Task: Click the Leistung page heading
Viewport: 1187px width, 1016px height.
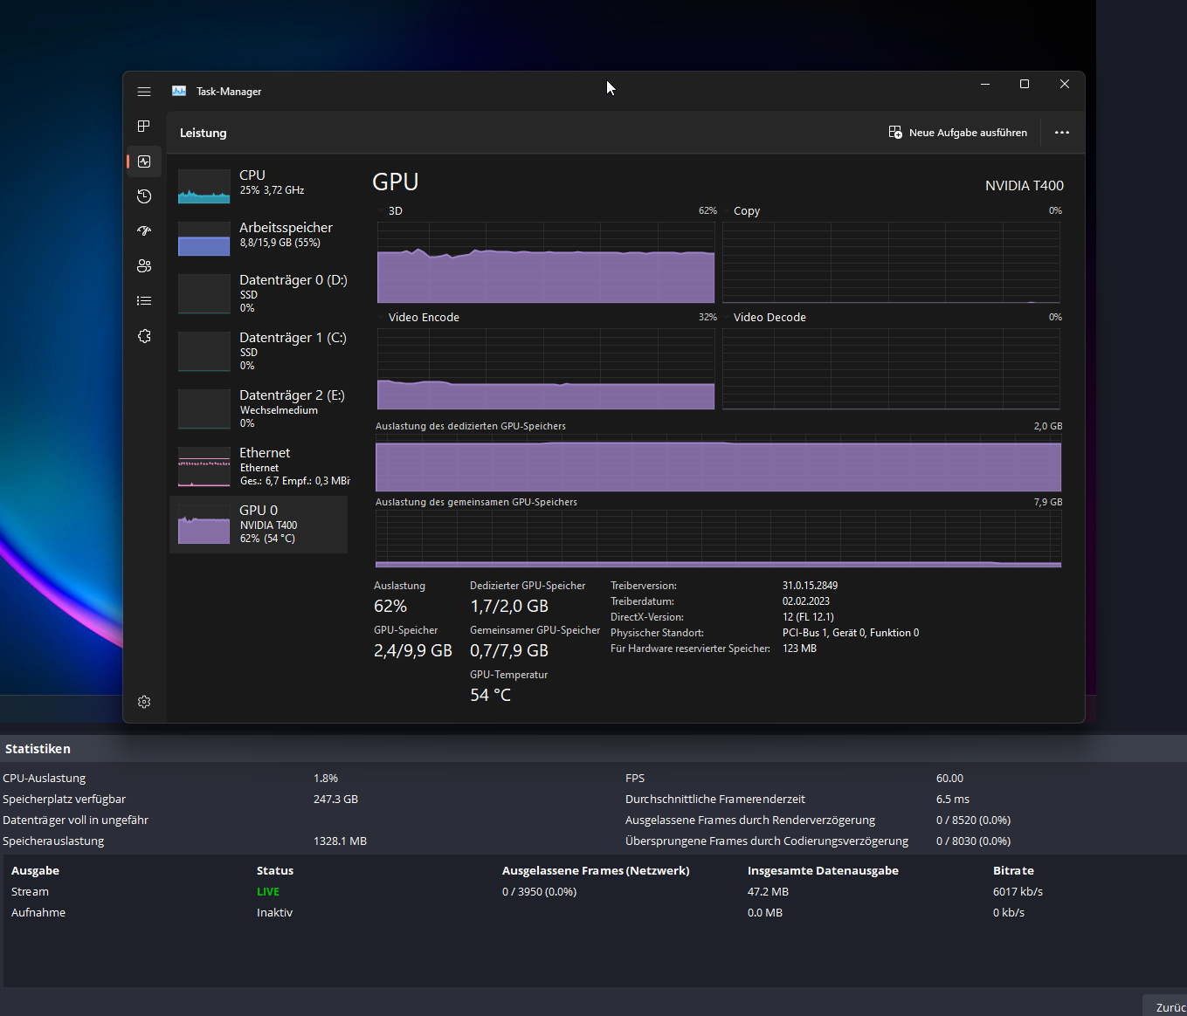Action: tap(204, 133)
